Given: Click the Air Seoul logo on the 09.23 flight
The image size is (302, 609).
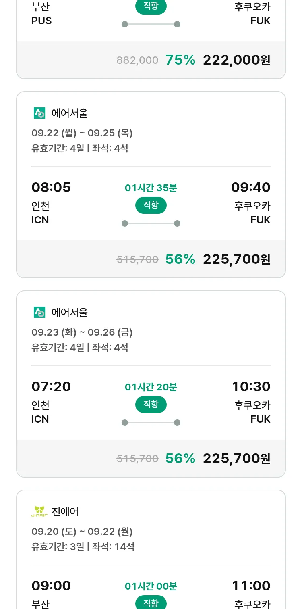Looking at the screenshot, I should pyautogui.click(x=39, y=313).
